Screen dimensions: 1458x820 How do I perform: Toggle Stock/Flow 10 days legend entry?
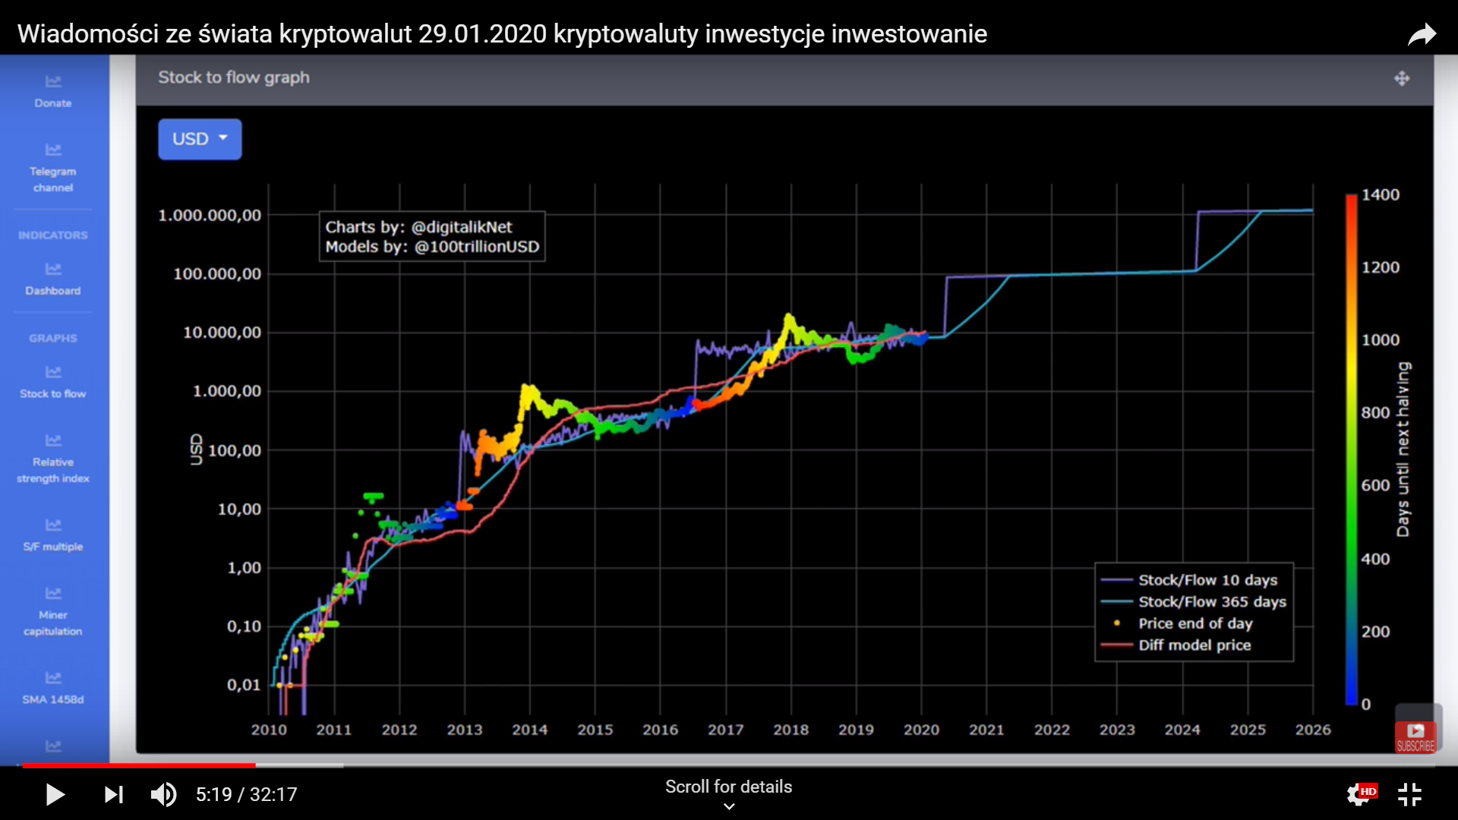(1190, 580)
